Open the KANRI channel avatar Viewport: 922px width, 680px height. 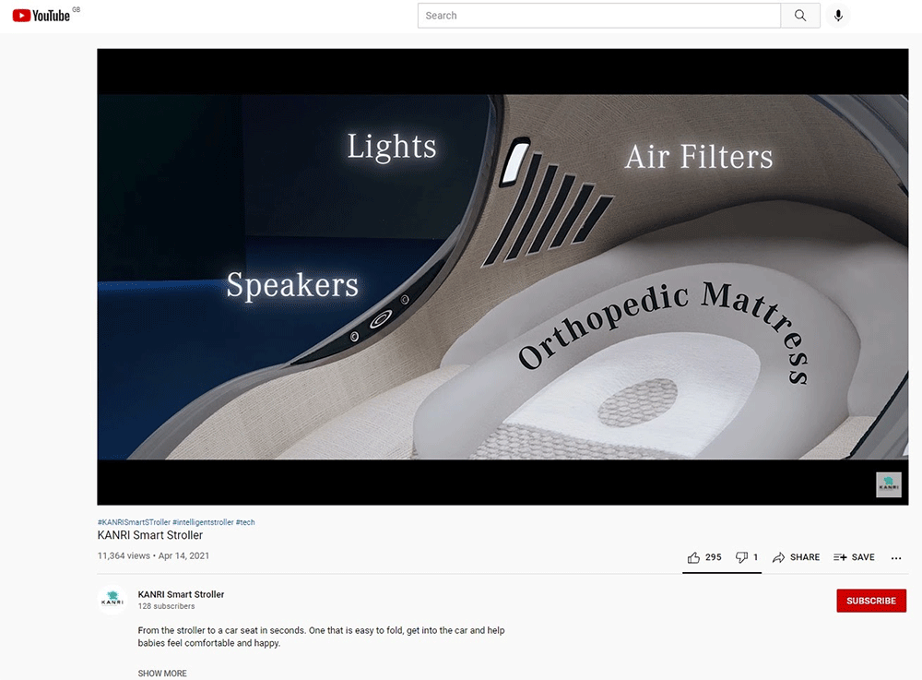112,600
